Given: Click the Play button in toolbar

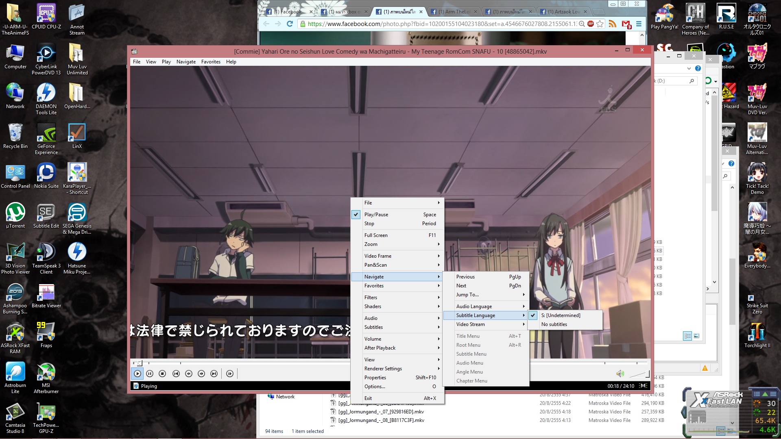Looking at the screenshot, I should [137, 374].
